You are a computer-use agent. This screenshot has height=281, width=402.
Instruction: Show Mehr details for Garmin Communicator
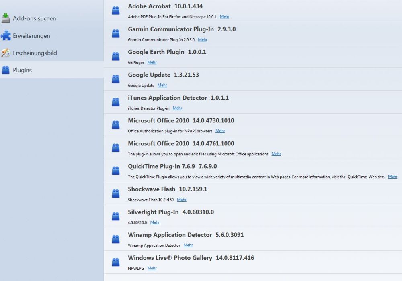click(203, 40)
